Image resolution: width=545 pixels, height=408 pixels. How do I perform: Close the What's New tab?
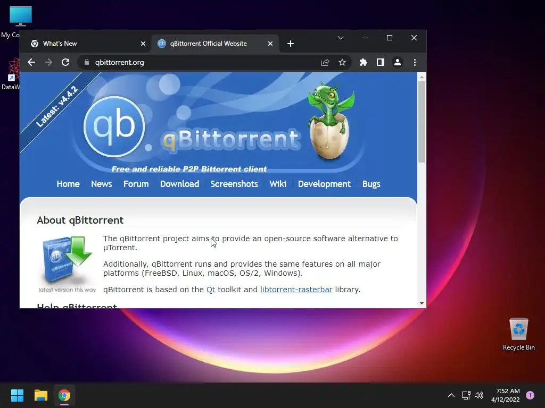pyautogui.click(x=143, y=44)
